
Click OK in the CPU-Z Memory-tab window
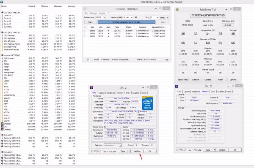point(235,150)
